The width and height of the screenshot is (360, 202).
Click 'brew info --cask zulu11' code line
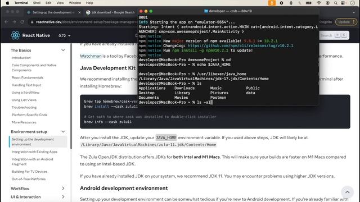click(108, 122)
